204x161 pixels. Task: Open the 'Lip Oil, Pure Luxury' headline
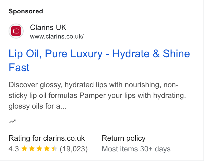click(99, 60)
